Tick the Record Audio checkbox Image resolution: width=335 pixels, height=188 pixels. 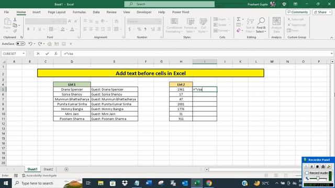point(307,173)
